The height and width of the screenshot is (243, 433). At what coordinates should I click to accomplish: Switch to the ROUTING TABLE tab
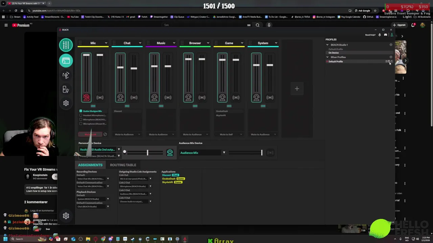[123, 165]
